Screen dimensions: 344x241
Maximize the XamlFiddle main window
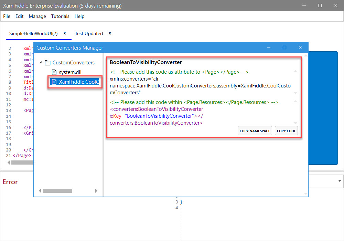[320, 6]
